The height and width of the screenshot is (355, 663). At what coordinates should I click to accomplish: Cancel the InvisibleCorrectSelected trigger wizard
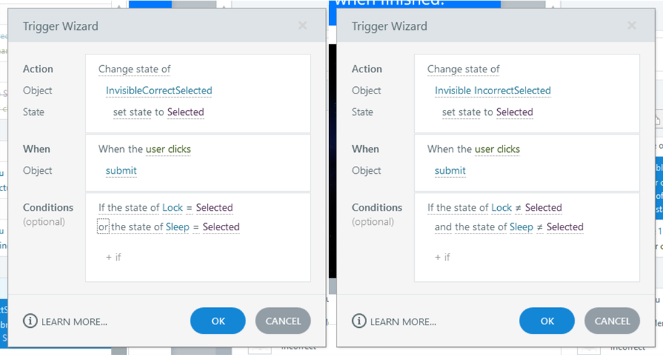pos(283,321)
